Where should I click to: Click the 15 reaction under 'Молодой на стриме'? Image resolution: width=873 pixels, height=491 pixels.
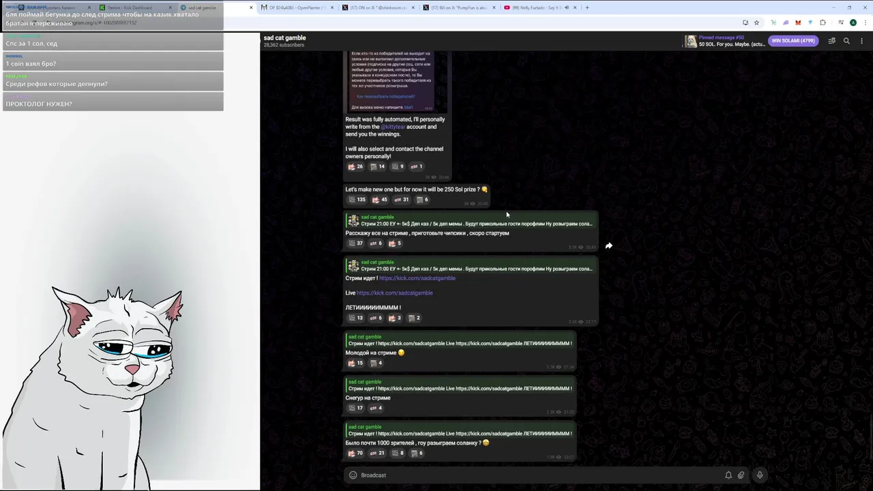pyautogui.click(x=355, y=363)
